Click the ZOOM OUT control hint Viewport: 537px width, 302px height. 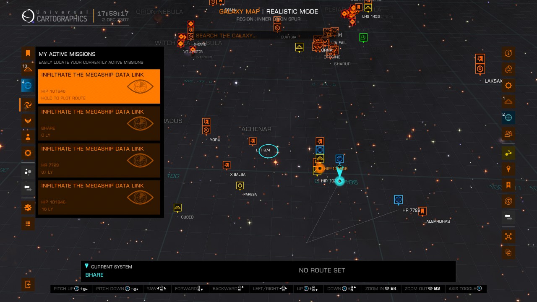point(422,289)
